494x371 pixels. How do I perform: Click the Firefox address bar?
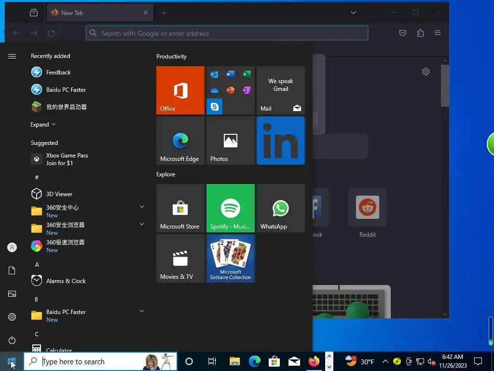click(x=227, y=33)
